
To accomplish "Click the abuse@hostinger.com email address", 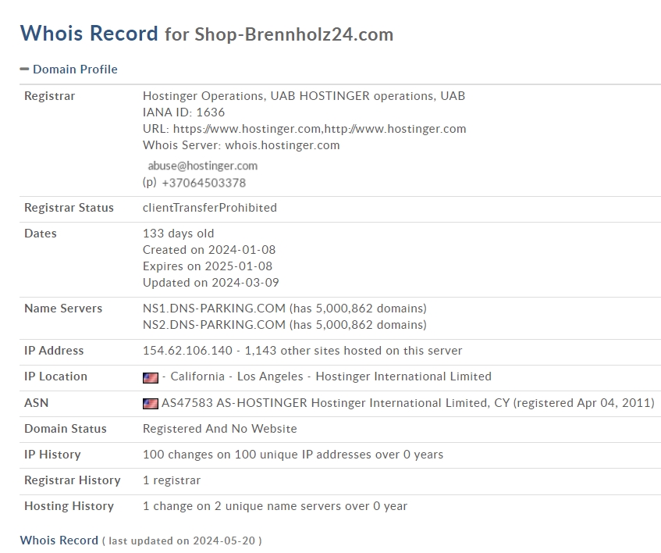I will click(203, 166).
